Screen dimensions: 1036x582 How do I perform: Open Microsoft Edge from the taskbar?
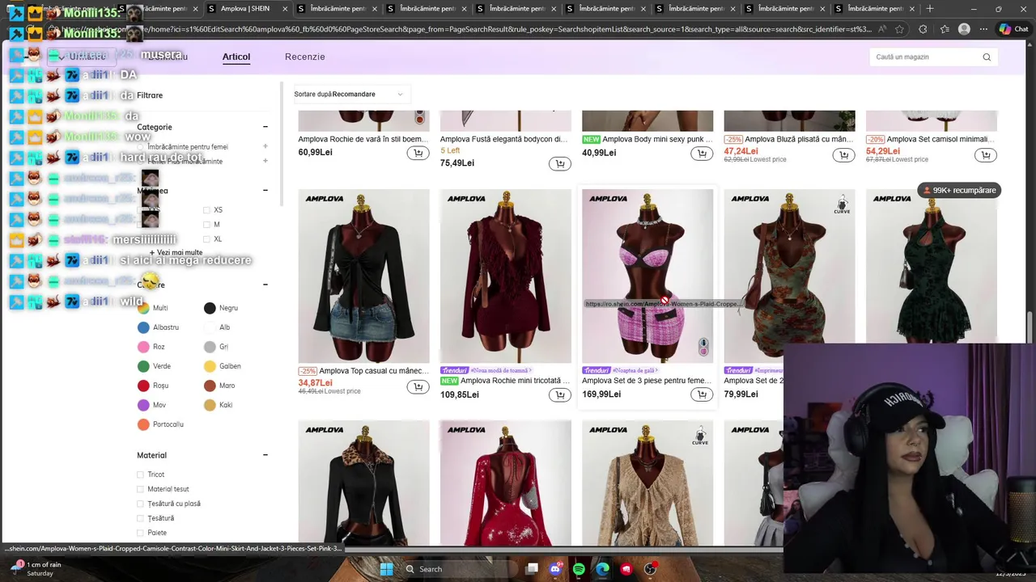(x=602, y=569)
